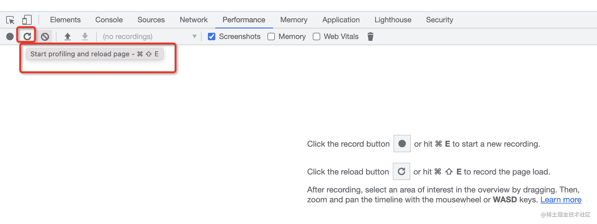Open the no recordings dropdown

point(150,37)
